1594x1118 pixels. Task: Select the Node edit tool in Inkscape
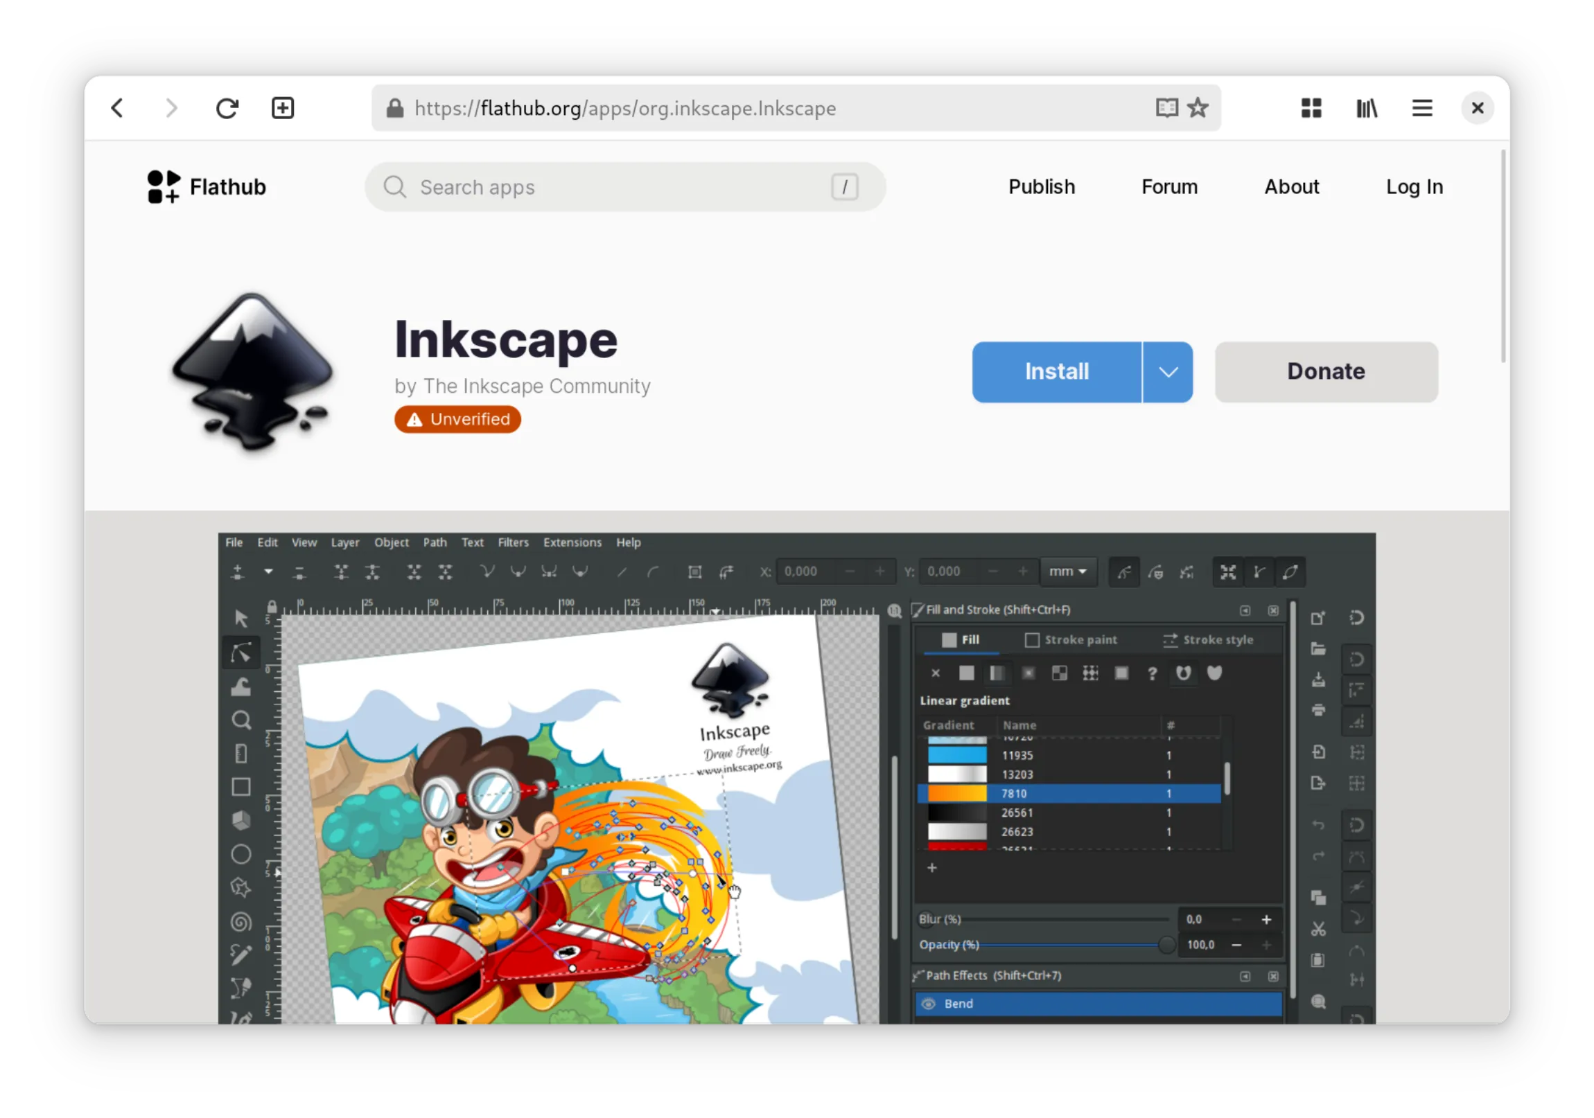pos(241,653)
